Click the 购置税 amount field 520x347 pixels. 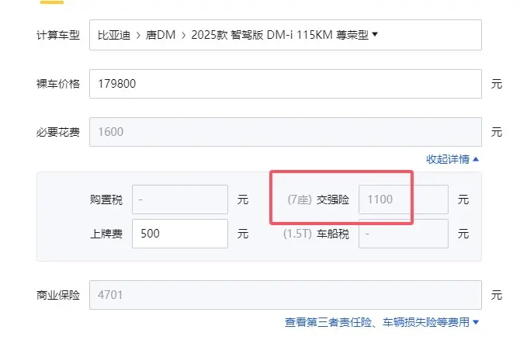pyautogui.click(x=180, y=200)
